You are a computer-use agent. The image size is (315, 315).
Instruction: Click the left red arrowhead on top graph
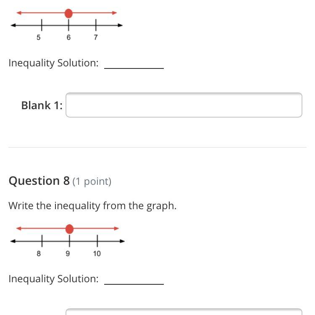[x=18, y=13]
